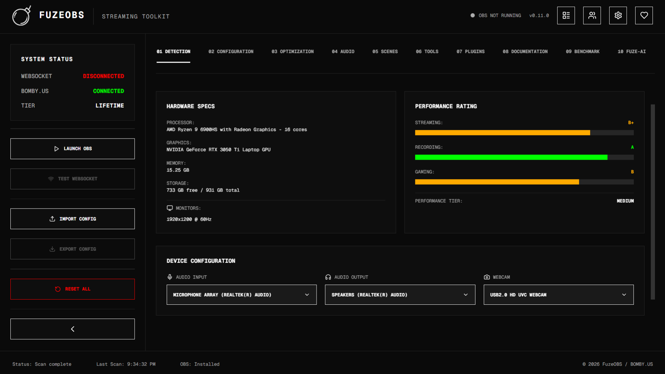The width and height of the screenshot is (665, 374).
Task: Toggle the Test Websocket connection
Action: coord(72,179)
